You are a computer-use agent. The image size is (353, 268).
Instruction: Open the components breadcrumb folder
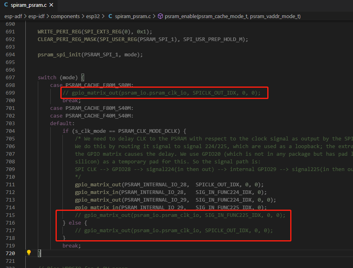pyautogui.click(x=65, y=16)
